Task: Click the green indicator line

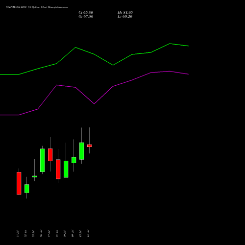Action: pyautogui.click(x=94, y=54)
